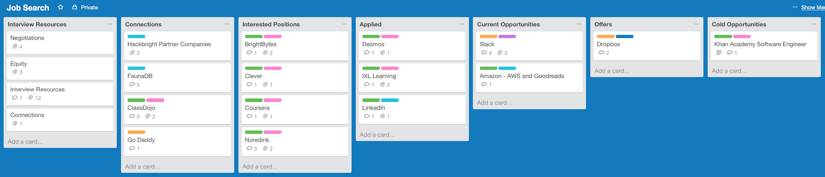This screenshot has height=177, width=825.
Task: Open Offers list actions menu
Action: point(696,24)
